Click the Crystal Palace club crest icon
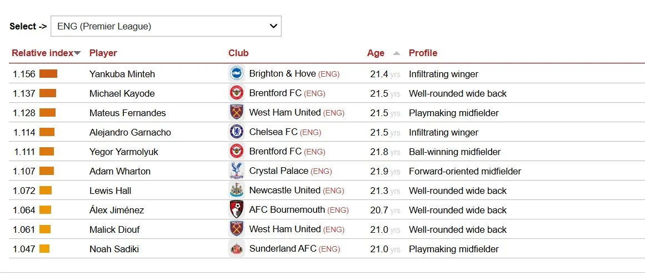The image size is (645, 280). pyautogui.click(x=237, y=171)
